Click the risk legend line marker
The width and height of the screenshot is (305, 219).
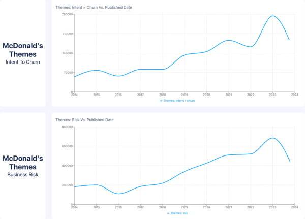(x=168, y=213)
